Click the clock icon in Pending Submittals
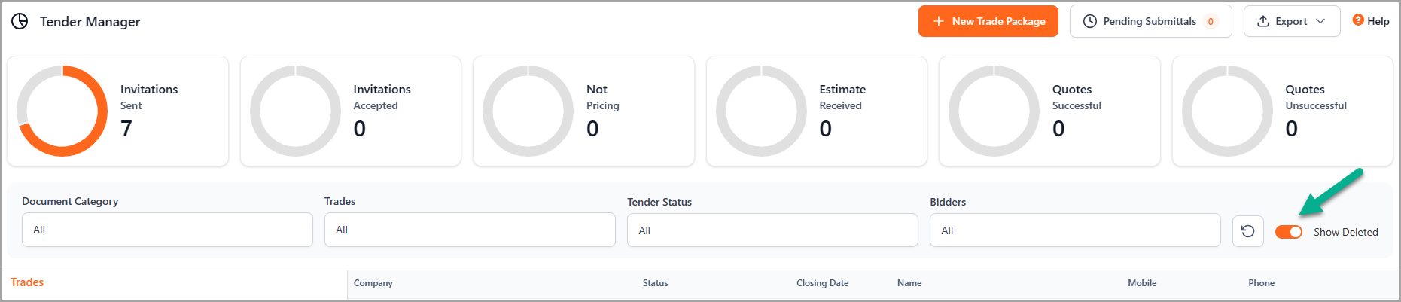1401x302 pixels. tap(1089, 21)
